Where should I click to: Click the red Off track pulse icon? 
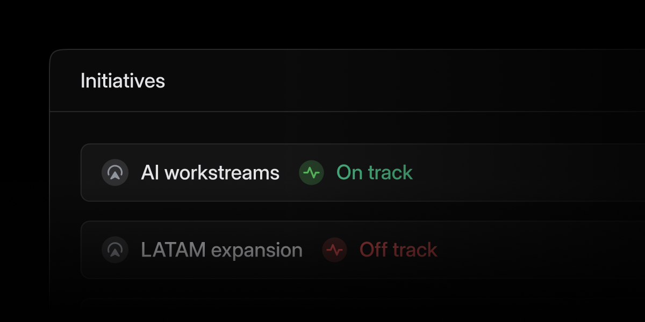pyautogui.click(x=334, y=250)
